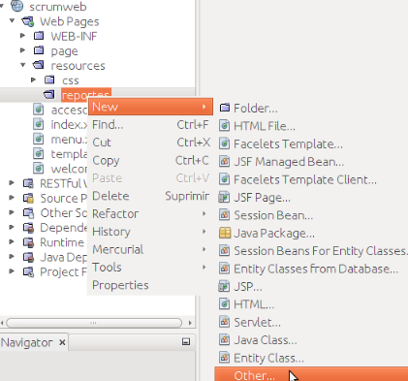Expand the Runtime project node
The image size is (408, 381).
pos(12,241)
